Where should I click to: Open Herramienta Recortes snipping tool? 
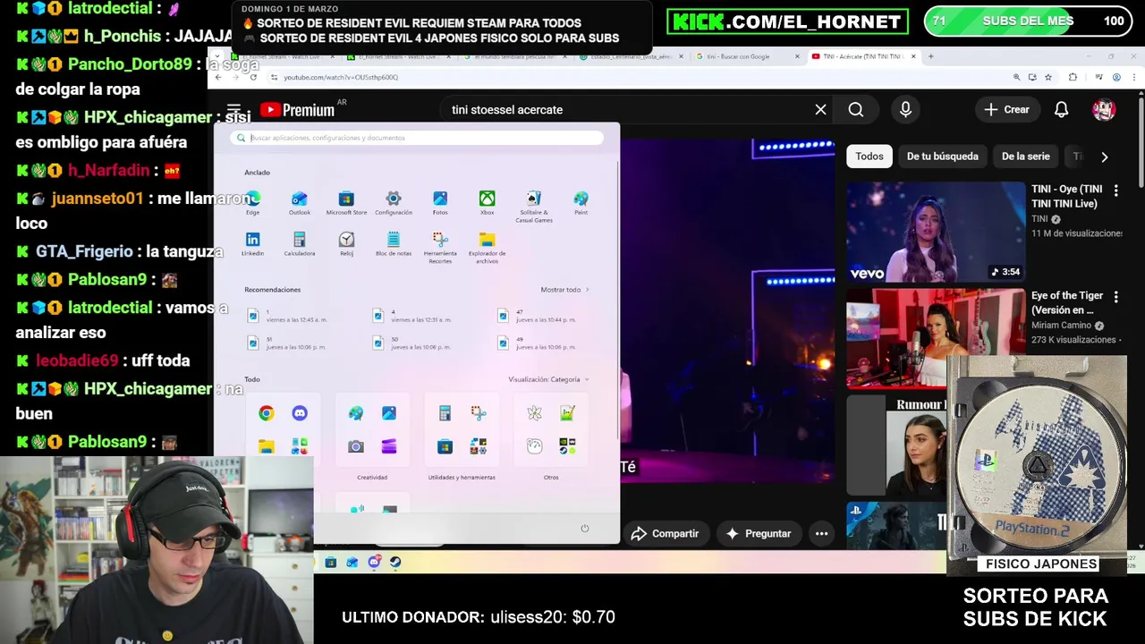point(440,248)
